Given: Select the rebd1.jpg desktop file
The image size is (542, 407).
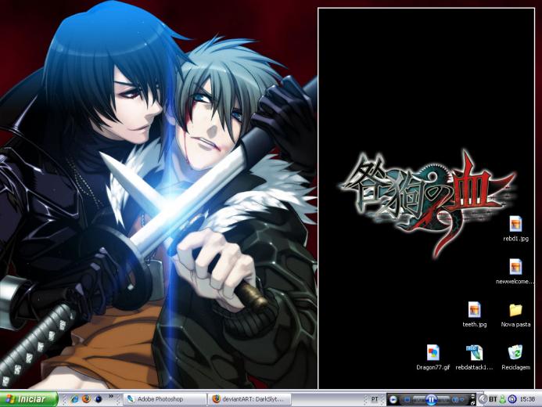Looking at the screenshot, I should (x=515, y=229).
